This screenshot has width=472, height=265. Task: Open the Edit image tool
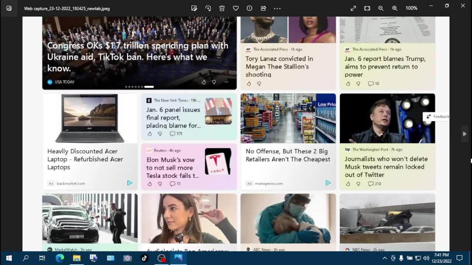pyautogui.click(x=194, y=8)
